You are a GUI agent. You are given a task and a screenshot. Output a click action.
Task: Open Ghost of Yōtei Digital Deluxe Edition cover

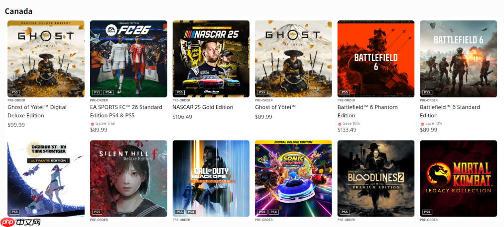pos(46,59)
